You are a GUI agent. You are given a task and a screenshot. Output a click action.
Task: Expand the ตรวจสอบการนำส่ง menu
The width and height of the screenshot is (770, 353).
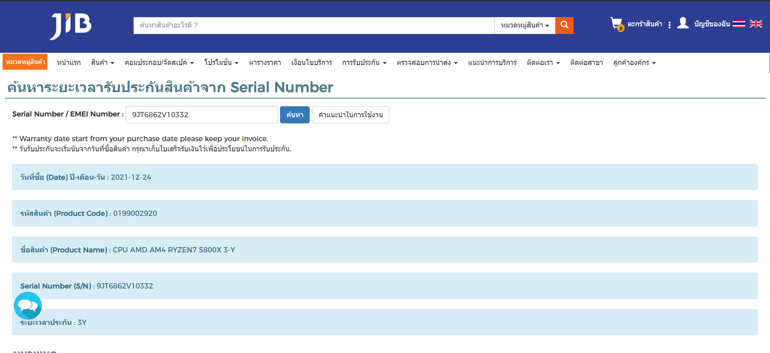427,62
